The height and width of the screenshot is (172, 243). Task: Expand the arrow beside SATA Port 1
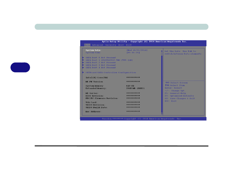pyautogui.click(x=83, y=60)
